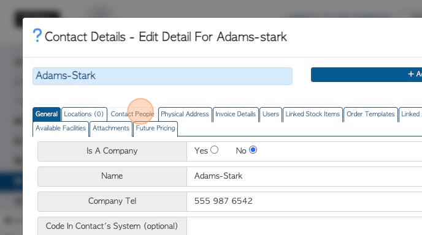The image size is (422, 235).
Task: Switch to the Attachments tab
Action: 111,129
